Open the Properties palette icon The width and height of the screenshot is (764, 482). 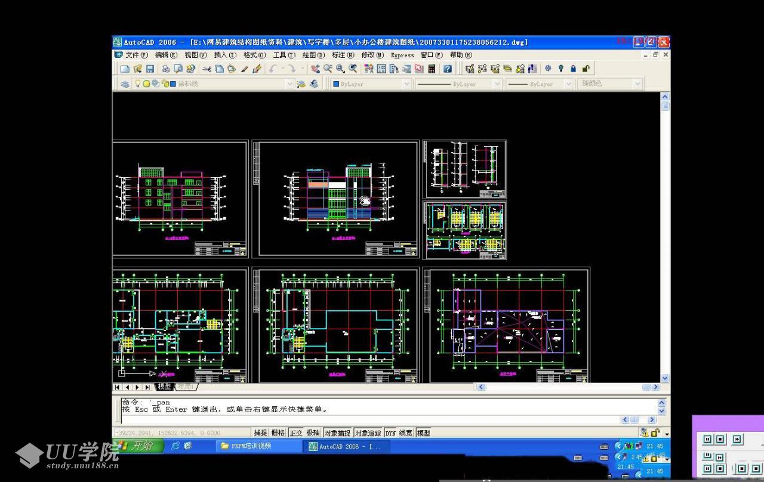pyautogui.click(x=368, y=69)
